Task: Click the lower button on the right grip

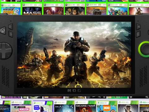Action: (x=138, y=34)
